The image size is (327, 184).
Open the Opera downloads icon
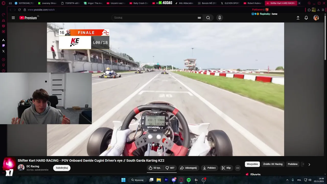(x=318, y=10)
